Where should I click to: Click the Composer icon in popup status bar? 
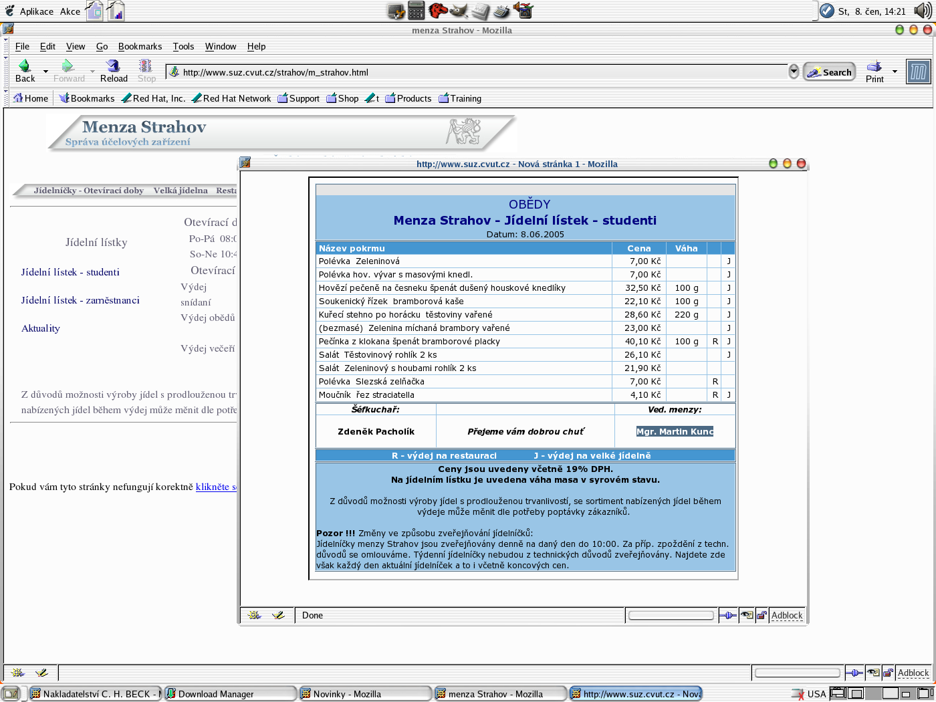pyautogui.click(x=279, y=615)
